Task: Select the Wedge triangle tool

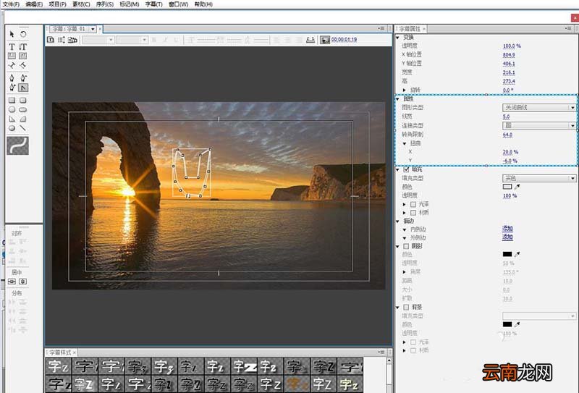Action: [x=12, y=119]
